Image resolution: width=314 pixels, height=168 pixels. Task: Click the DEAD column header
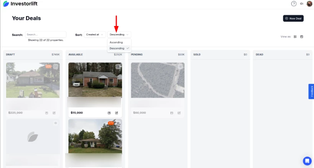click(259, 54)
